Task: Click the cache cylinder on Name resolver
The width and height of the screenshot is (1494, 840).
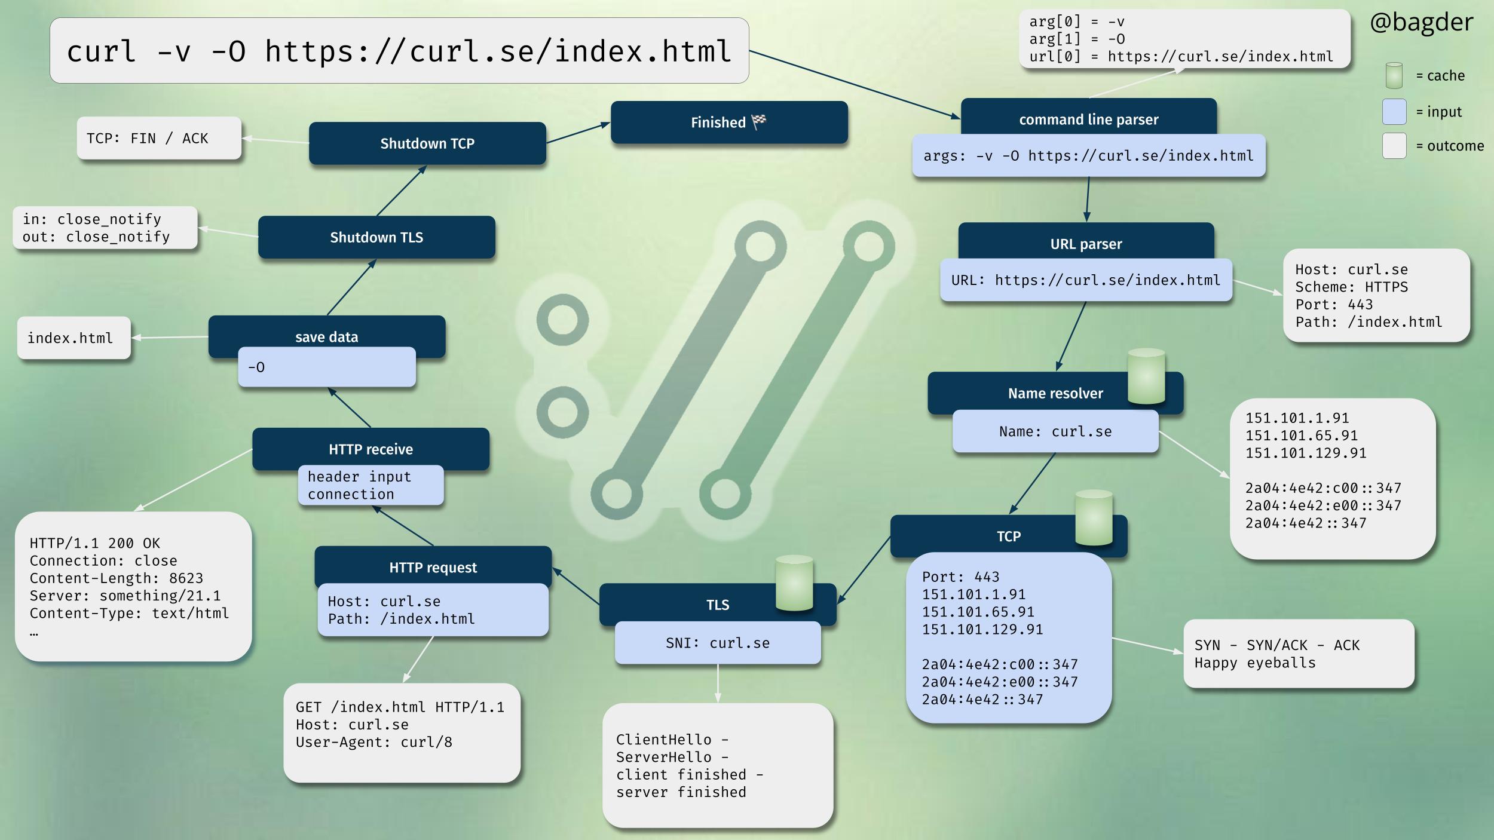Action: (1146, 377)
